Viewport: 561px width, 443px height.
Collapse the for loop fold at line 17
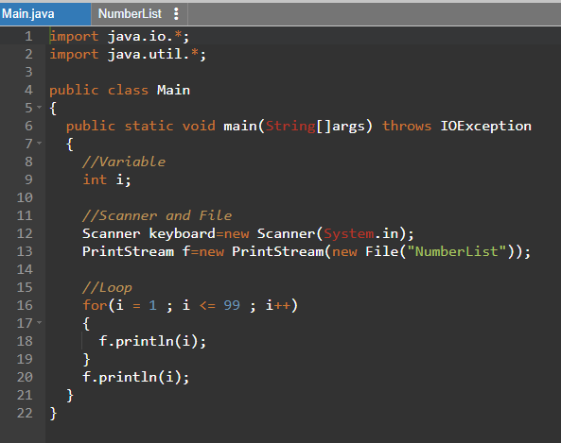pyautogui.click(x=40, y=323)
